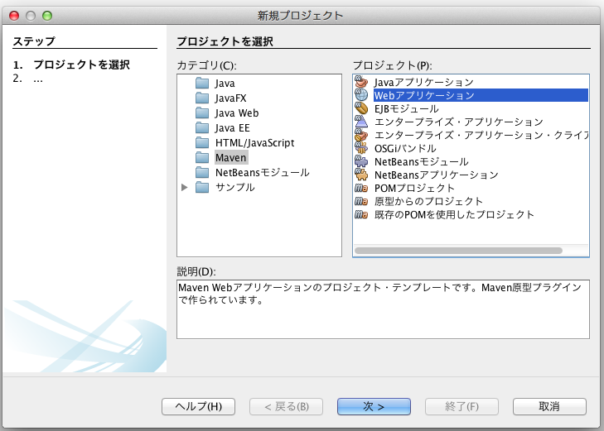Select the NetBeans module puzzle icon
The height and width of the screenshot is (431, 604).
[360, 161]
